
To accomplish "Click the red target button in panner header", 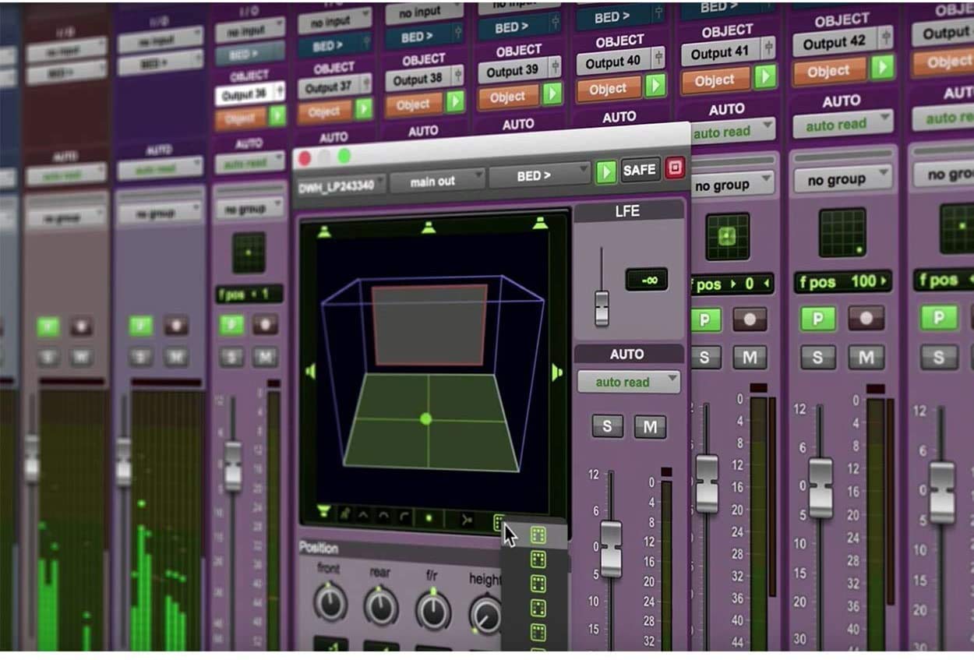I will click(675, 168).
